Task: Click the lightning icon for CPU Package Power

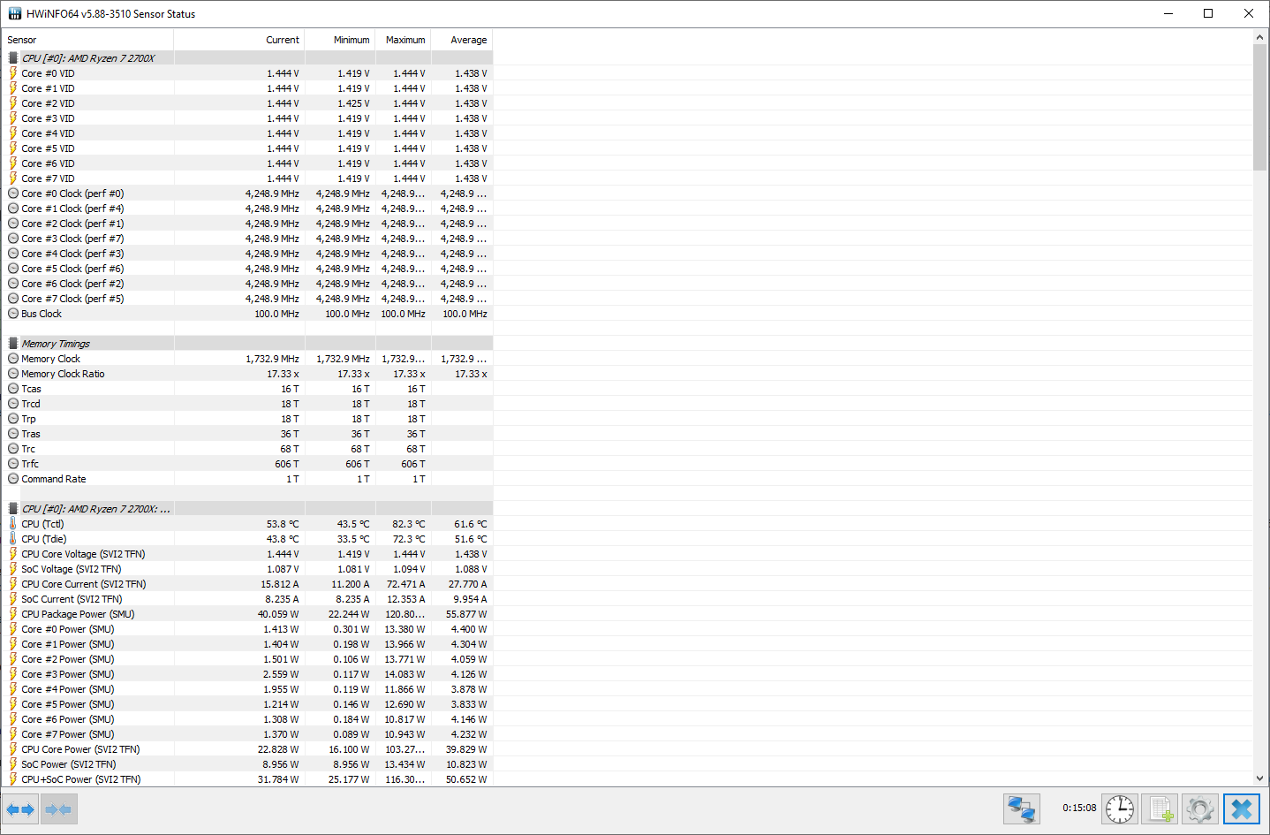Action: pos(13,614)
